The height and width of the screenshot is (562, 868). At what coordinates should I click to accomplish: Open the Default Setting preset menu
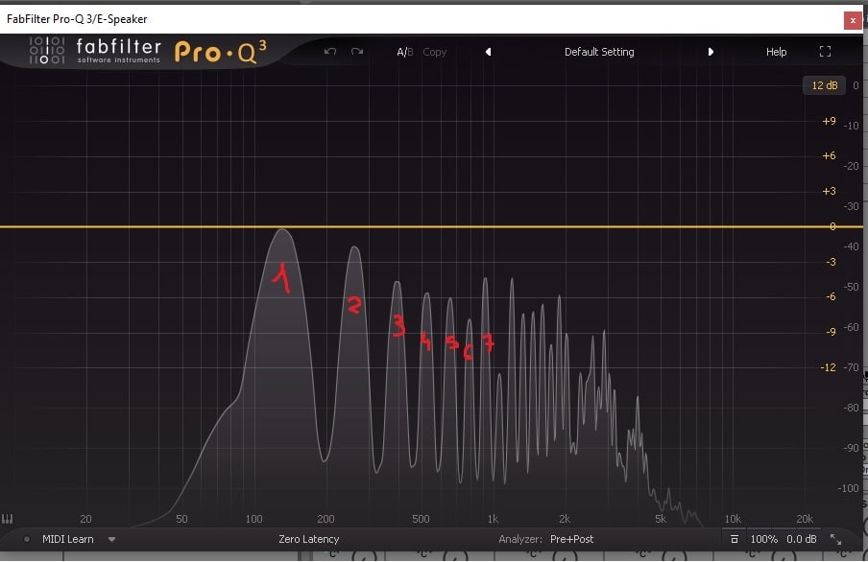pos(599,52)
